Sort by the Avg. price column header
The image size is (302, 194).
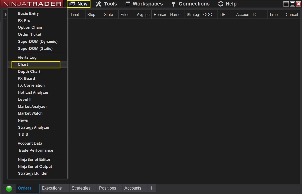pyautogui.click(x=143, y=15)
